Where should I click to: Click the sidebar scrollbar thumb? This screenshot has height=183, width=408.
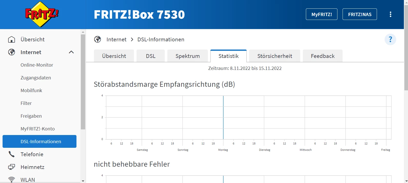[x=83, y=82]
